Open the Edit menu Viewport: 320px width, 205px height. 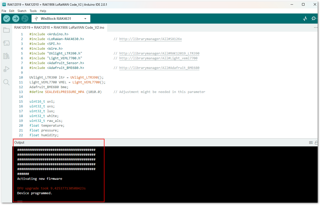click(x=12, y=11)
